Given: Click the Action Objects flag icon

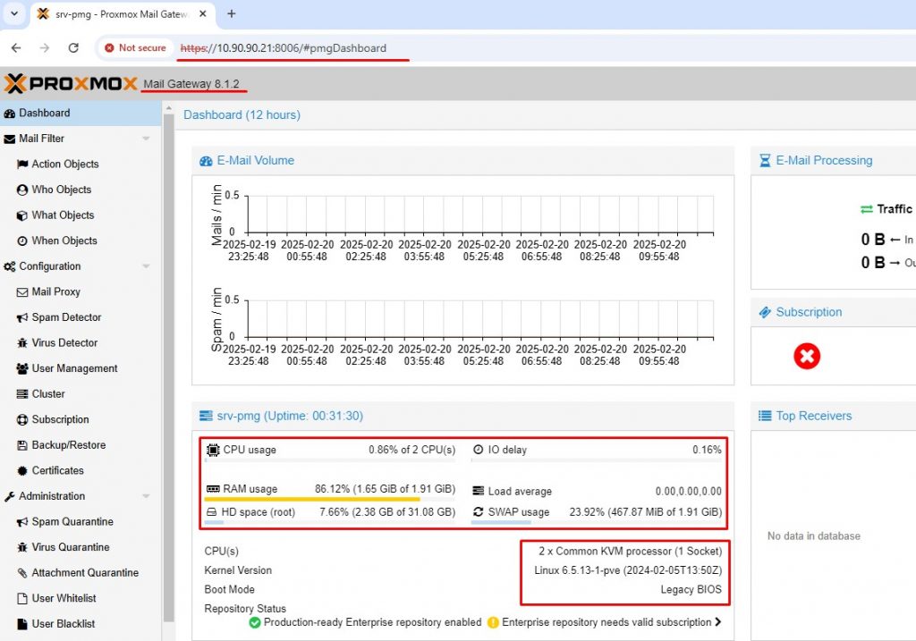Looking at the screenshot, I should (22, 164).
